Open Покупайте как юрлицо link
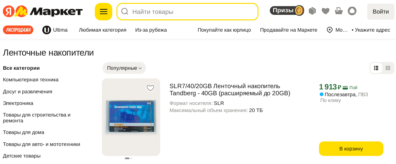The width and height of the screenshot is (396, 164). point(224,30)
